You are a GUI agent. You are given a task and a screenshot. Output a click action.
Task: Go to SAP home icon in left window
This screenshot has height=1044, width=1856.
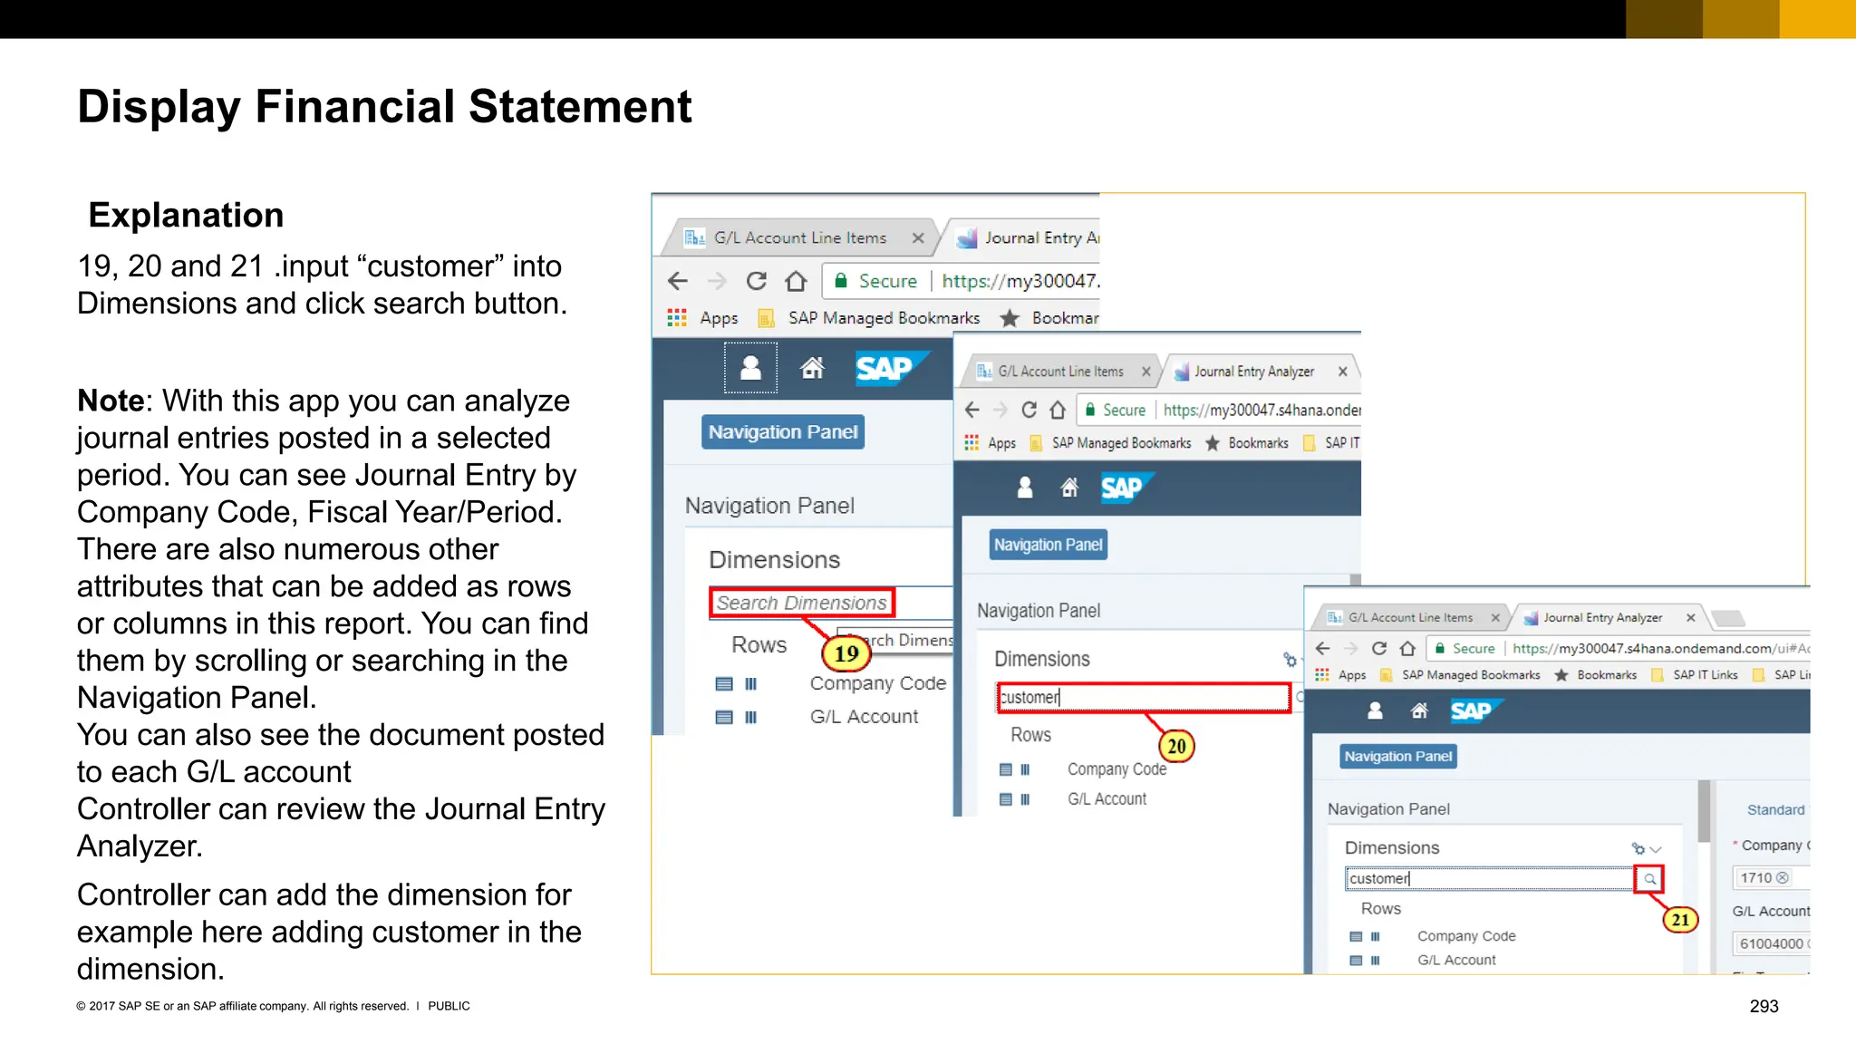click(812, 367)
